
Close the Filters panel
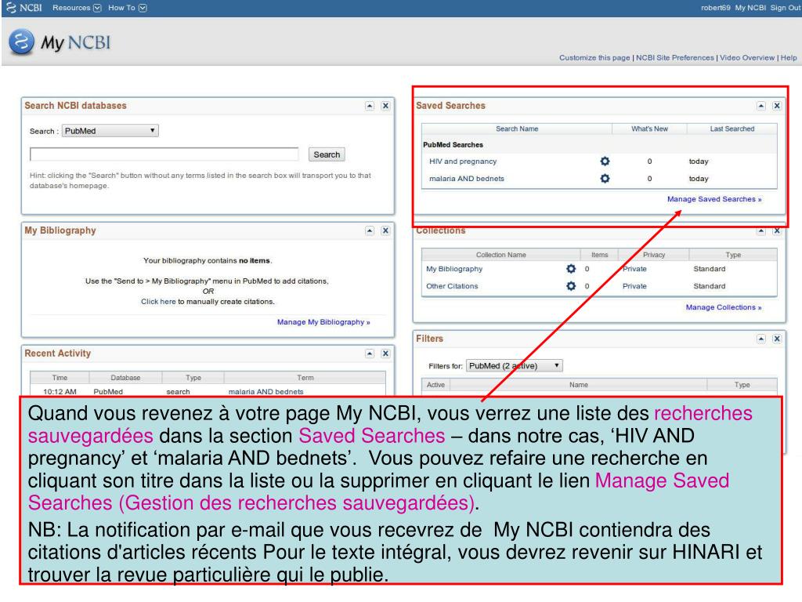coord(777,339)
